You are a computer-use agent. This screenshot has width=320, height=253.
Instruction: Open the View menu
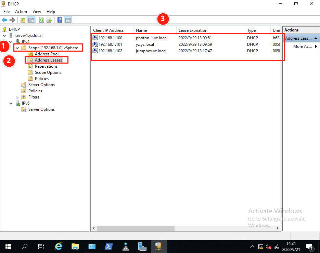click(x=37, y=12)
